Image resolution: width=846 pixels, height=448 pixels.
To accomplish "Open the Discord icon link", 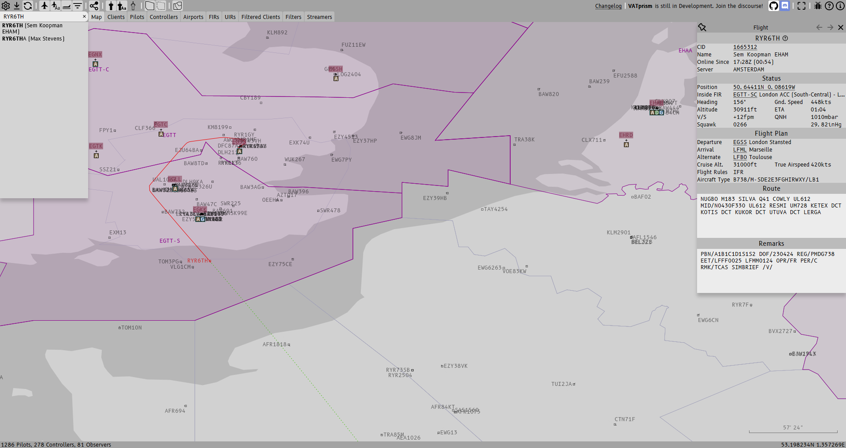I will click(x=785, y=6).
